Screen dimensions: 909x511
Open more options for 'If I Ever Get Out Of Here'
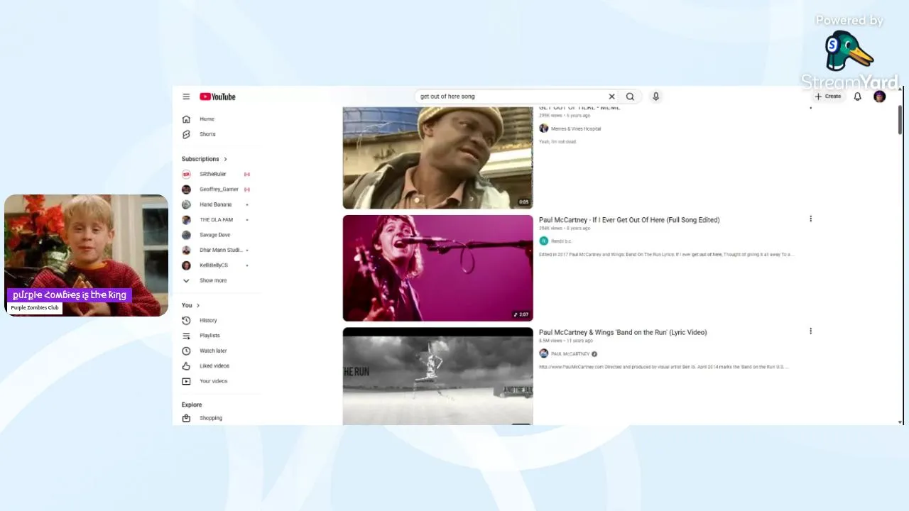pyautogui.click(x=810, y=219)
